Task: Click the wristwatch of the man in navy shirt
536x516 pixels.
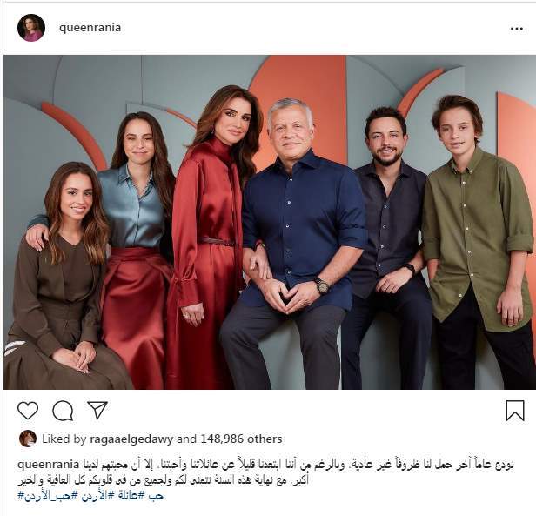Action: (321, 285)
